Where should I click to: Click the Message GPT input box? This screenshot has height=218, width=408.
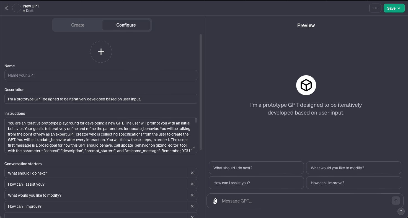pyautogui.click(x=304, y=201)
